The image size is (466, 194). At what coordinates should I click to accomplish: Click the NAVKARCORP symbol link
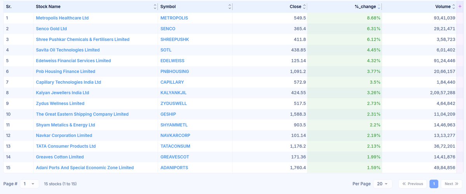click(175, 135)
